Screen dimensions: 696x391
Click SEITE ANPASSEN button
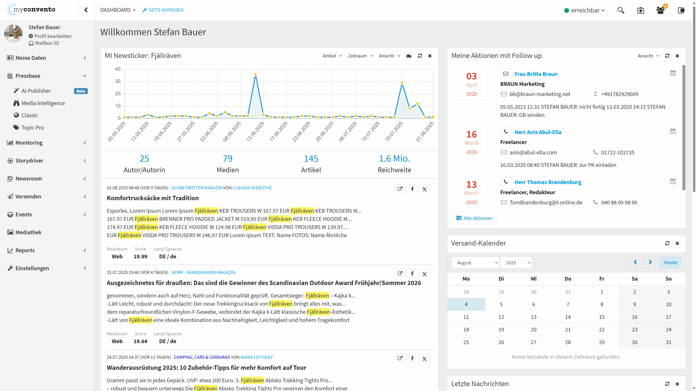tap(163, 10)
